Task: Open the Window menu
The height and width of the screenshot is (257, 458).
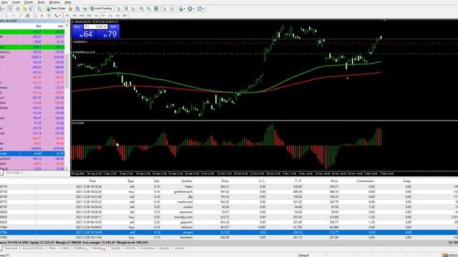Action: (54, 2)
